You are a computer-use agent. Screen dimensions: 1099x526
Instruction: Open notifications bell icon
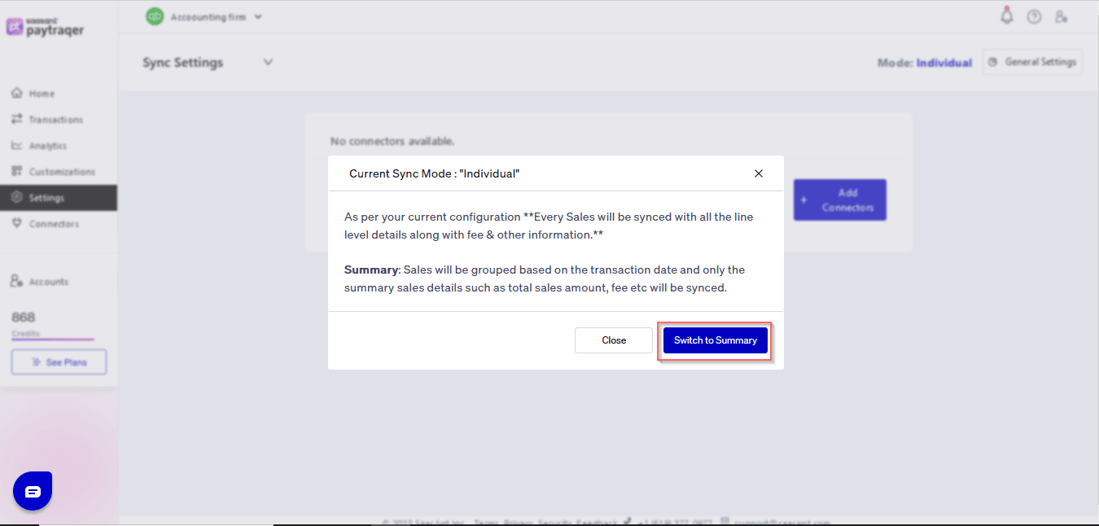coord(1007,15)
